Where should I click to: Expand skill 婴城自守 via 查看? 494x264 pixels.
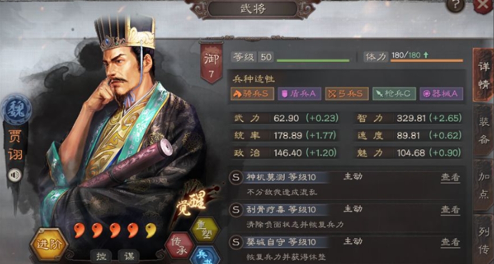point(450,242)
